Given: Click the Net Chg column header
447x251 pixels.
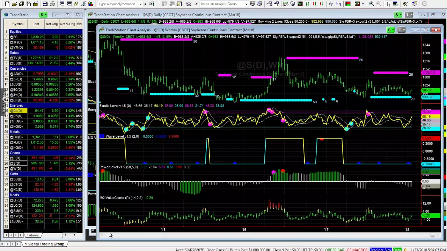Looking at the screenshot, I should [x=52, y=24].
